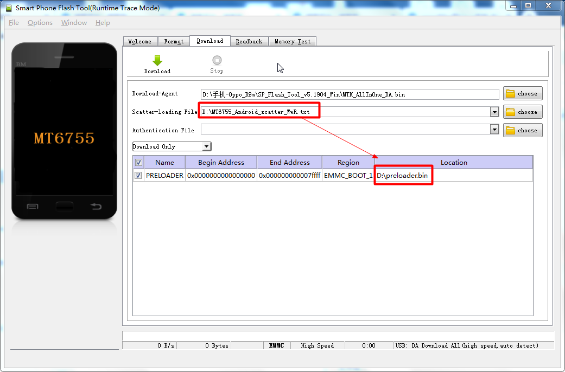Click the Smart Phone Flash Tool title bar icon
Screen dimensions: 565x372
(x=9, y=8)
